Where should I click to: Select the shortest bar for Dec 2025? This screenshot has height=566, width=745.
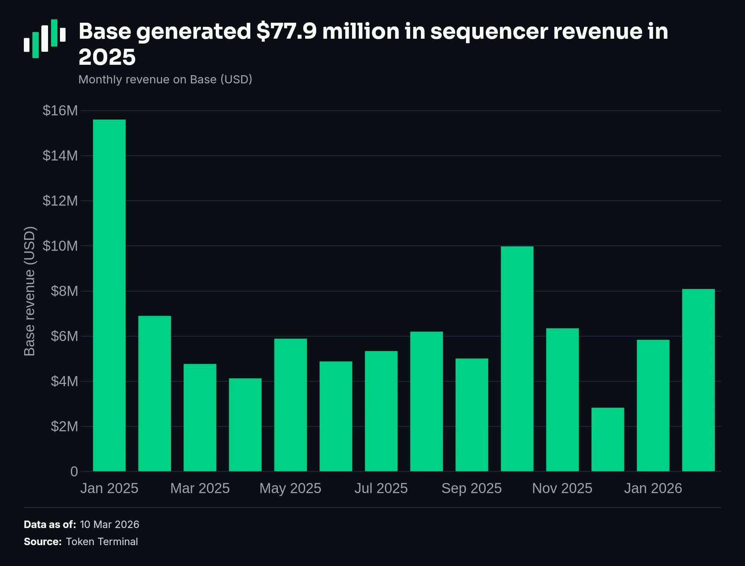tap(608, 439)
